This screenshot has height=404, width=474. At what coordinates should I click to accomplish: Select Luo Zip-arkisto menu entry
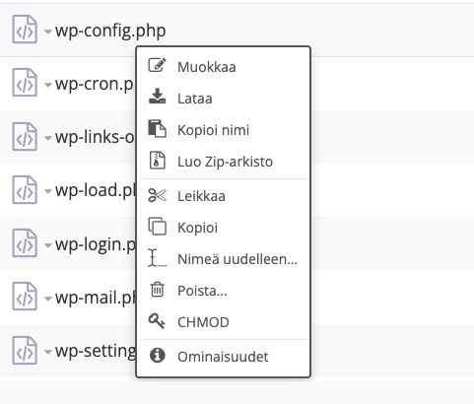pos(223,162)
